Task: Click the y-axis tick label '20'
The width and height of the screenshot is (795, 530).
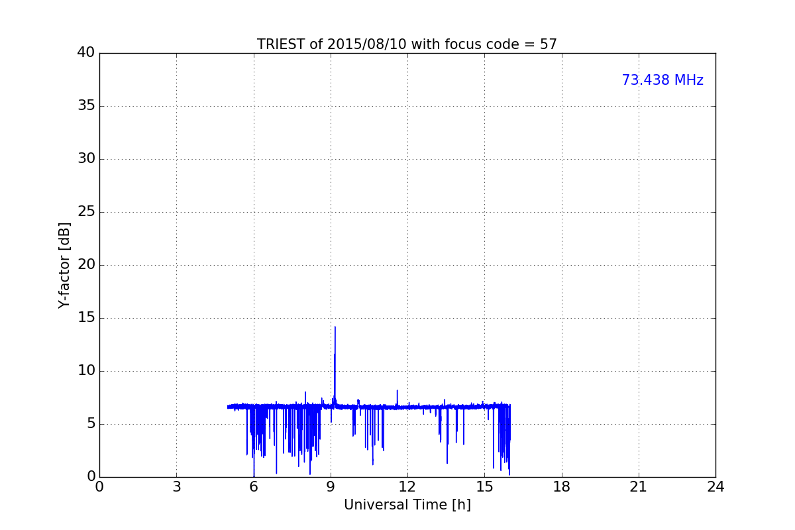Action: pos(86,265)
